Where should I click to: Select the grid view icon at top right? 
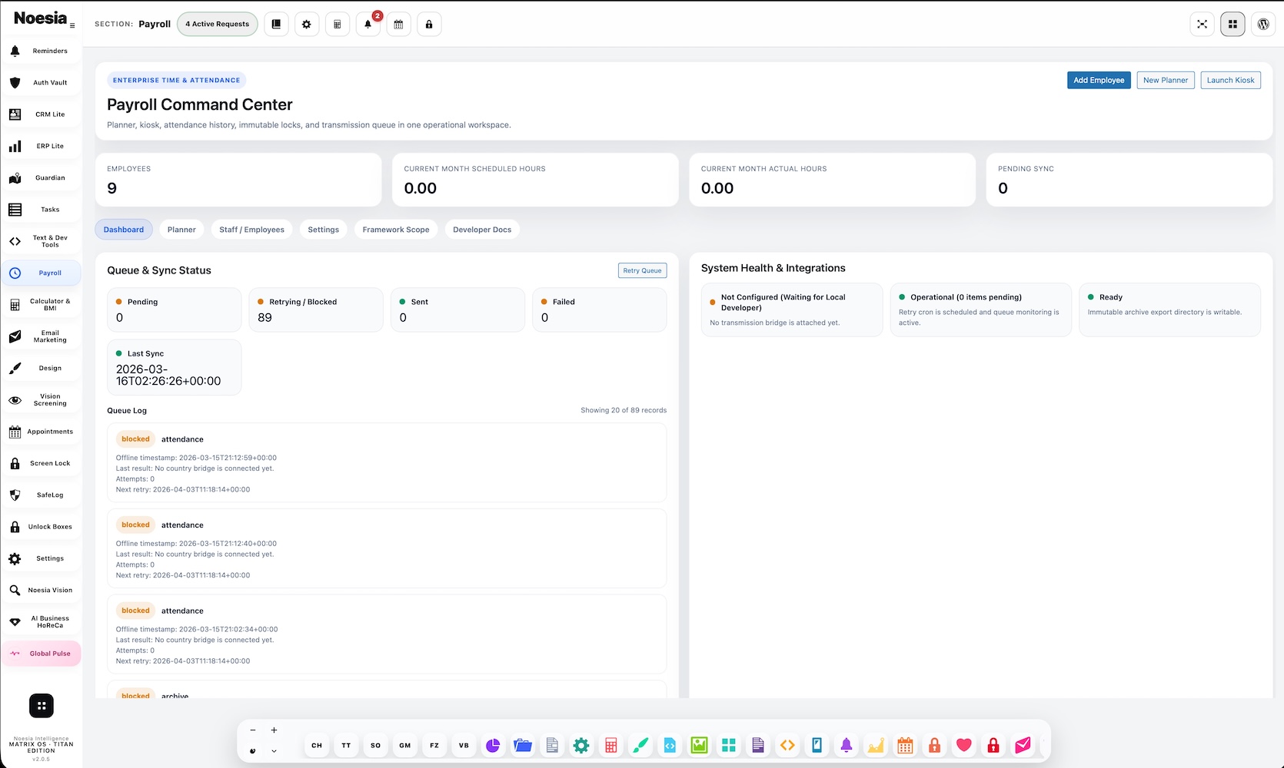1232,24
